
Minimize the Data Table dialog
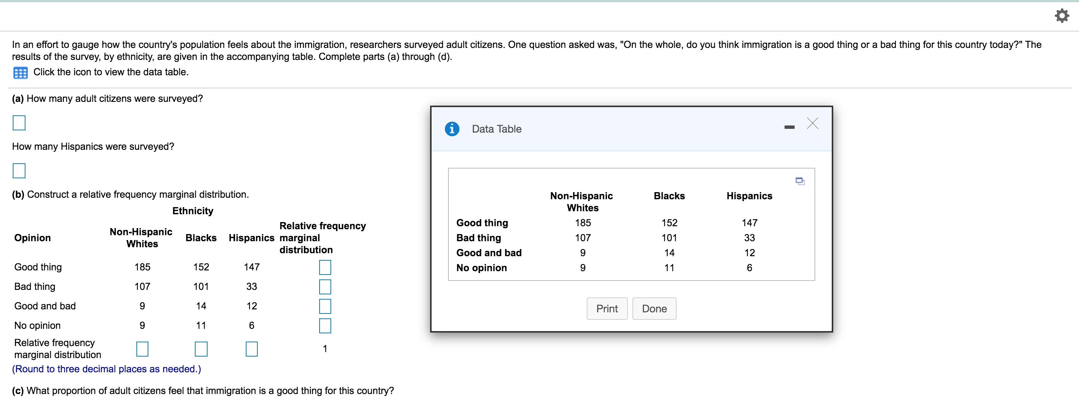789,127
